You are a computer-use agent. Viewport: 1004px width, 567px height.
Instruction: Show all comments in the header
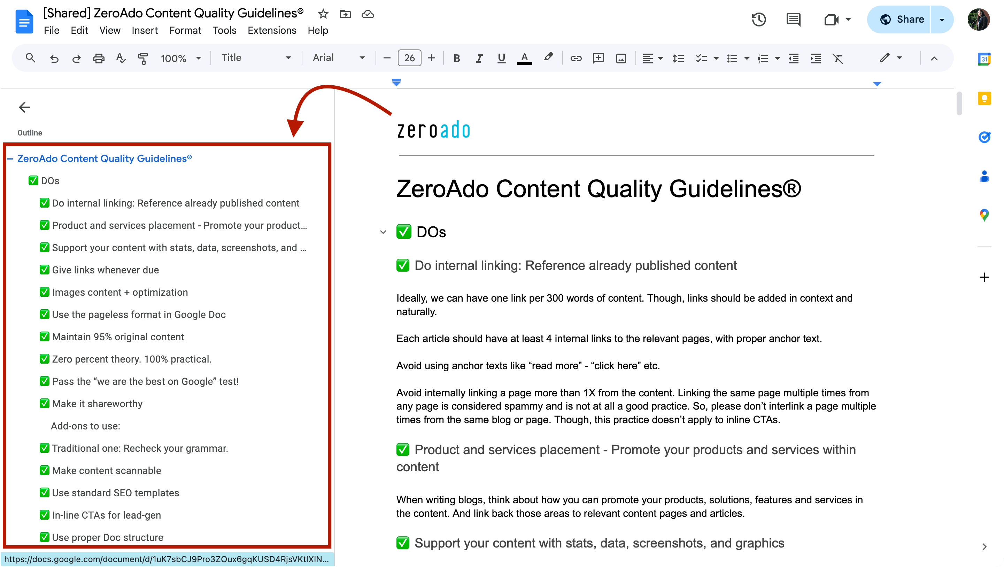coord(794,19)
